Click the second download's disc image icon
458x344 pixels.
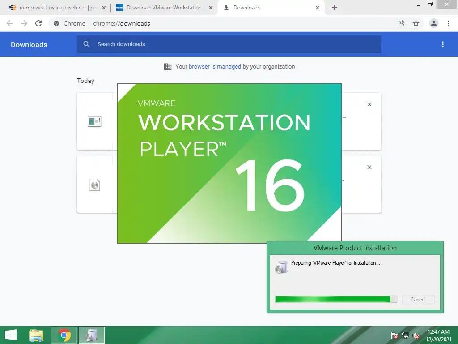(x=94, y=185)
